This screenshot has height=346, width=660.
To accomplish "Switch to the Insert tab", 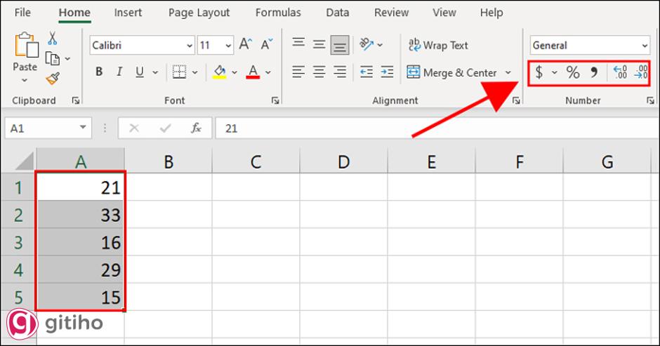I will click(128, 13).
